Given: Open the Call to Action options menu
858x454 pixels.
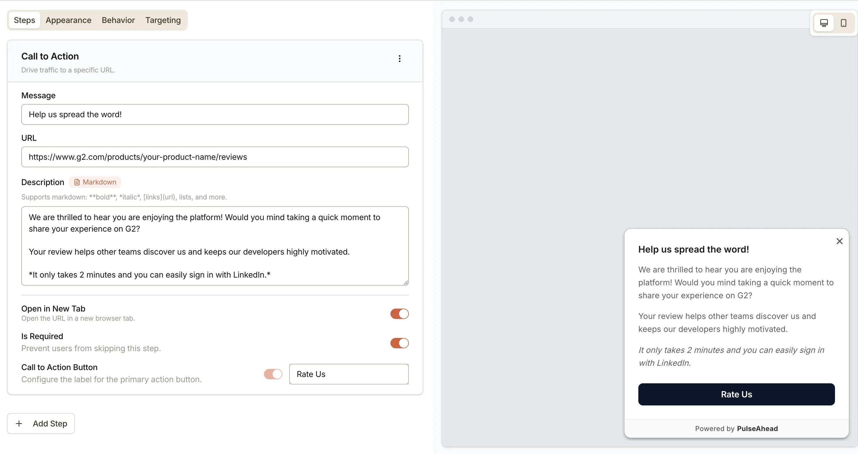Looking at the screenshot, I should 399,59.
